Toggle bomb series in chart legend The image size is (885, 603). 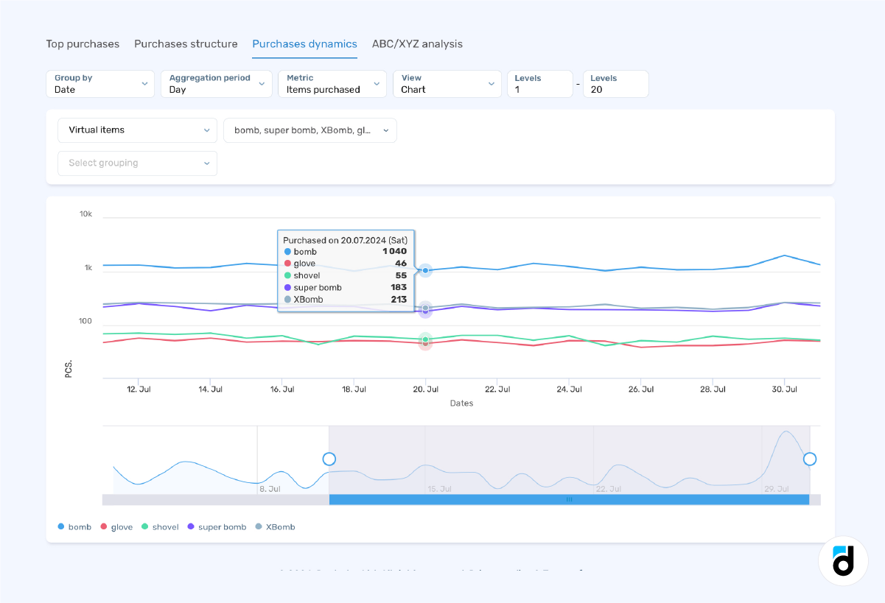pos(74,526)
